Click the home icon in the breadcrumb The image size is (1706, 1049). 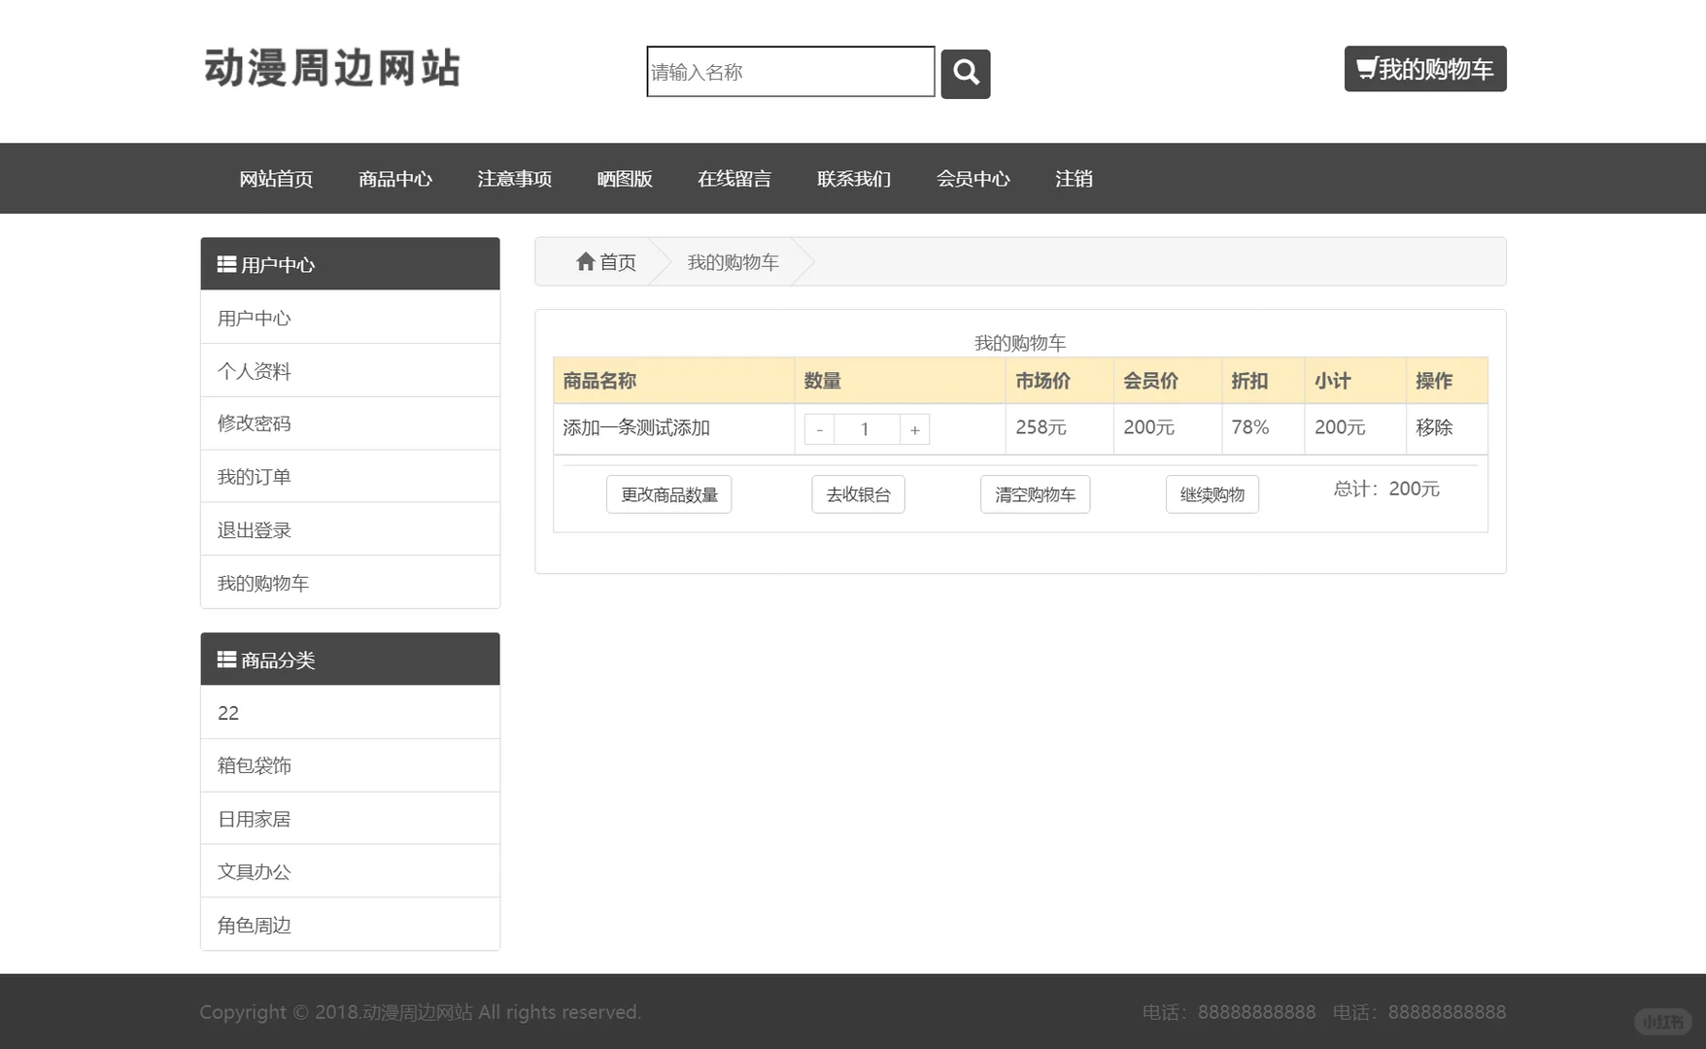tap(586, 261)
